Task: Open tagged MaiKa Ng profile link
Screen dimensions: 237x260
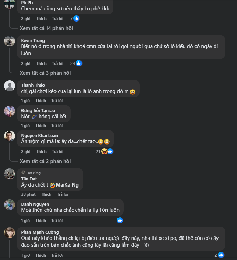Action: click(x=67, y=185)
